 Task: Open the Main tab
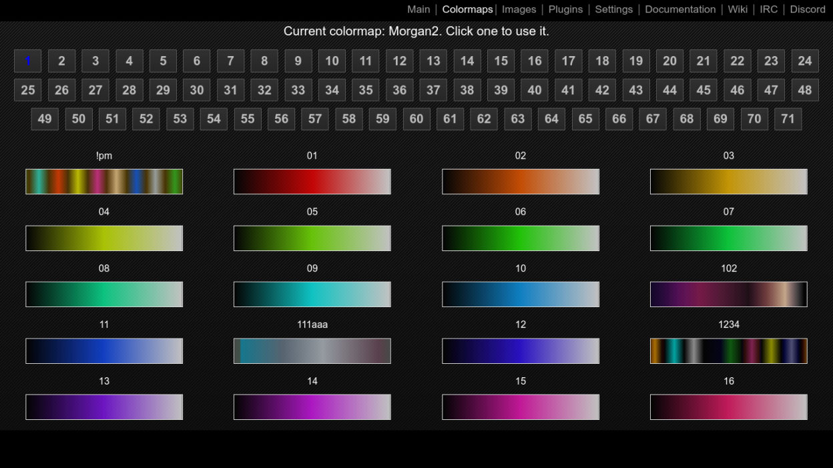(x=419, y=9)
